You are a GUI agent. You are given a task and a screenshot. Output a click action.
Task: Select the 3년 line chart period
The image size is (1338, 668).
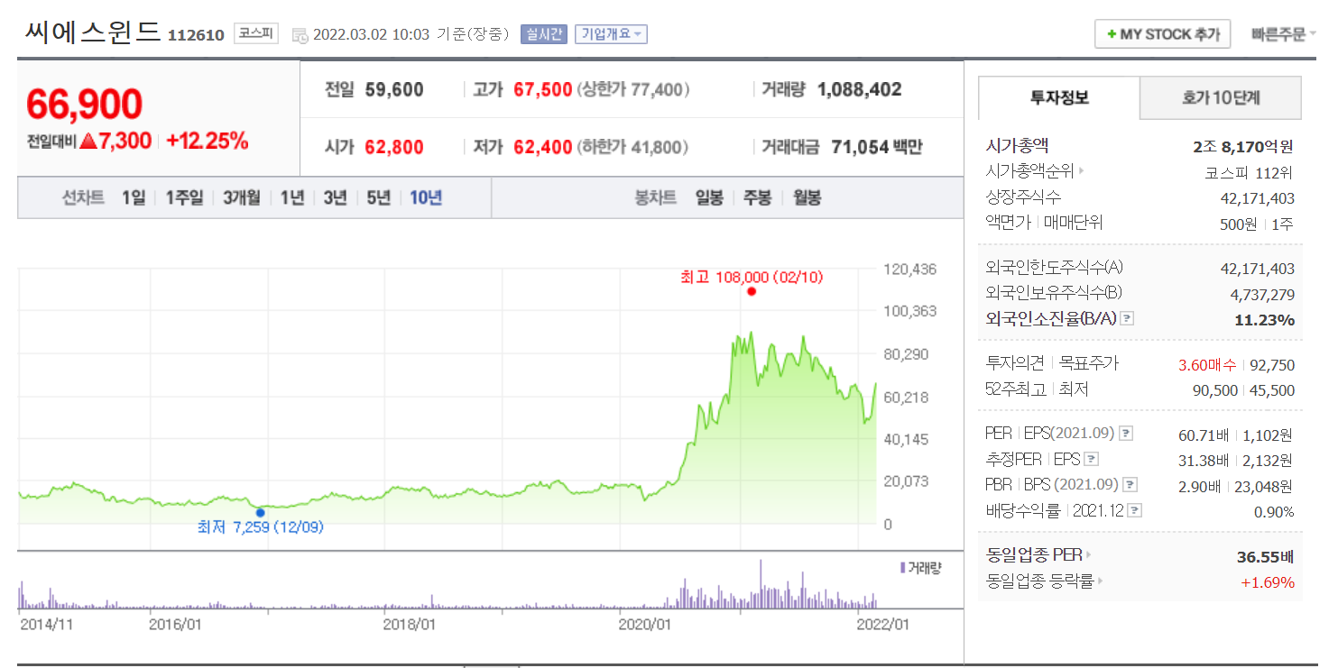[x=336, y=197]
